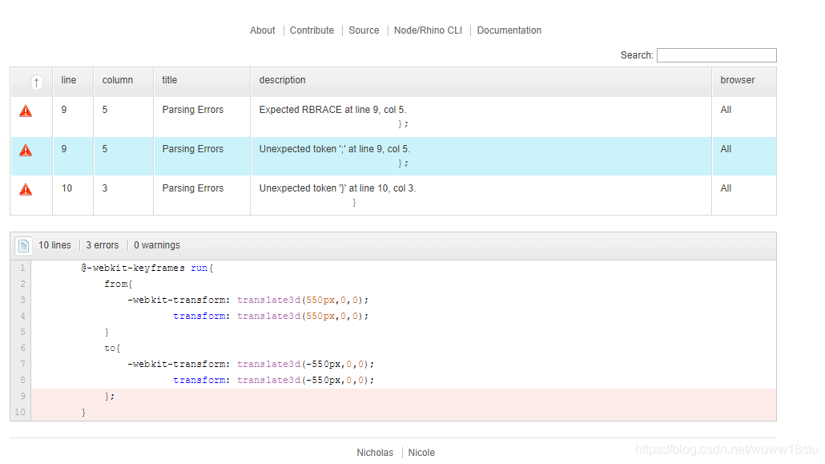Click Parsing Errors title in highlighted row
The width and height of the screenshot is (825, 464).
pyautogui.click(x=192, y=149)
